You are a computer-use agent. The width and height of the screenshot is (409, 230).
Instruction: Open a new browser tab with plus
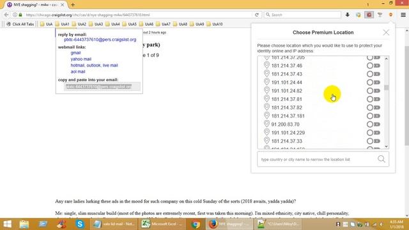point(73,4)
